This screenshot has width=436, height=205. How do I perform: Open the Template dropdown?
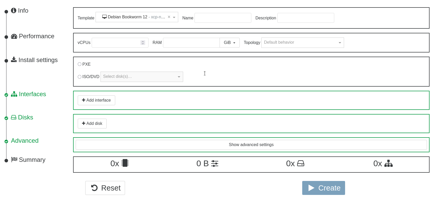click(x=174, y=17)
